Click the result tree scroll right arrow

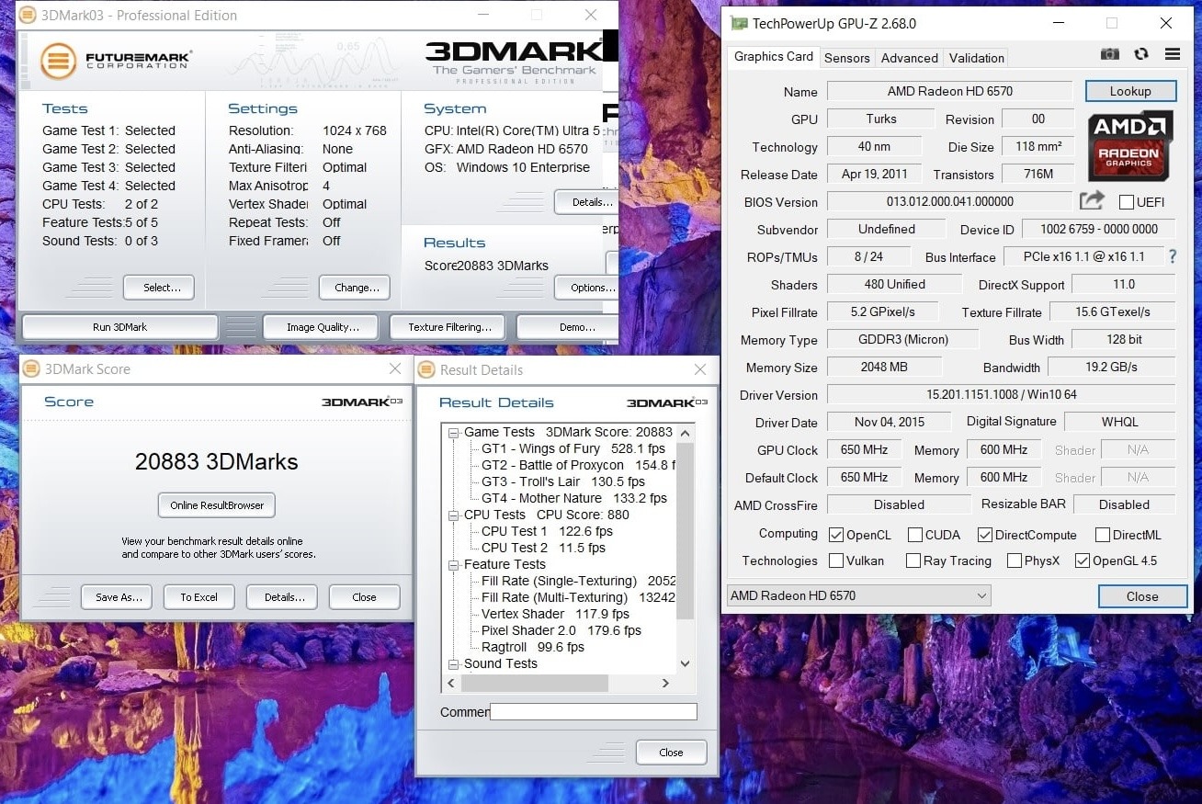[x=666, y=683]
